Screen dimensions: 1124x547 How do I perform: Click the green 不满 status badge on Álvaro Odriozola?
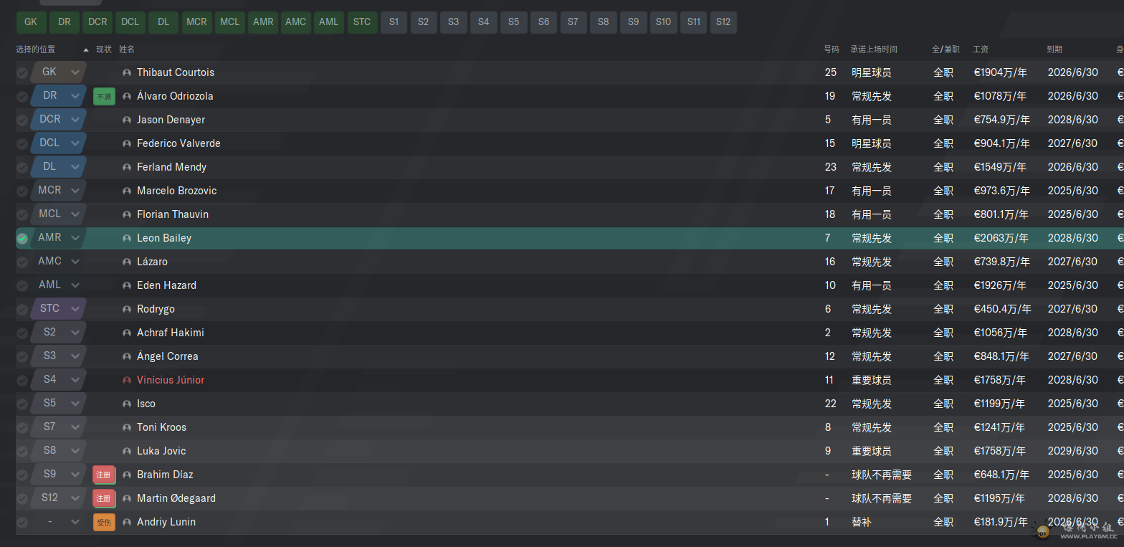coord(104,96)
